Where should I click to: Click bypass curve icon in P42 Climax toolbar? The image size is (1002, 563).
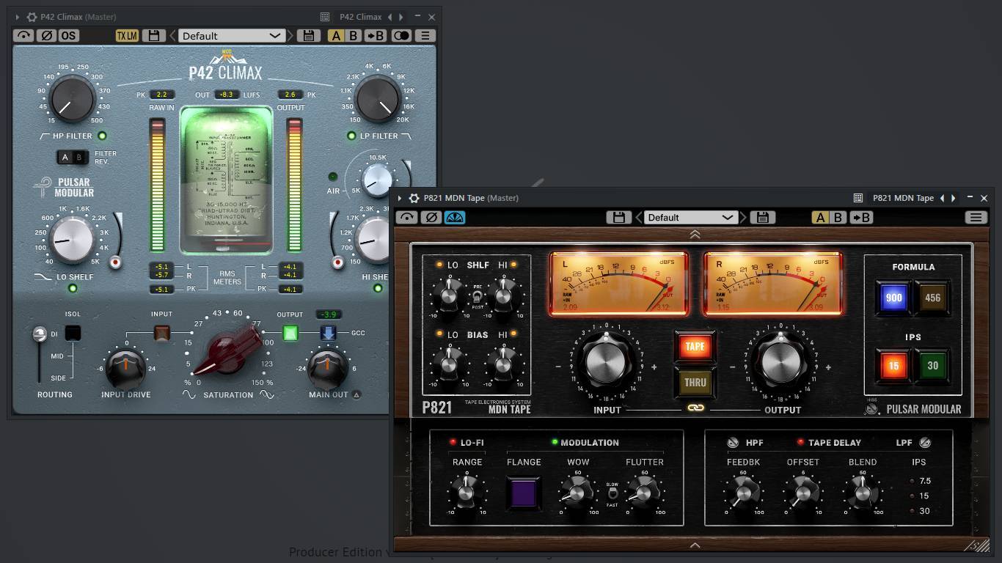[23, 35]
